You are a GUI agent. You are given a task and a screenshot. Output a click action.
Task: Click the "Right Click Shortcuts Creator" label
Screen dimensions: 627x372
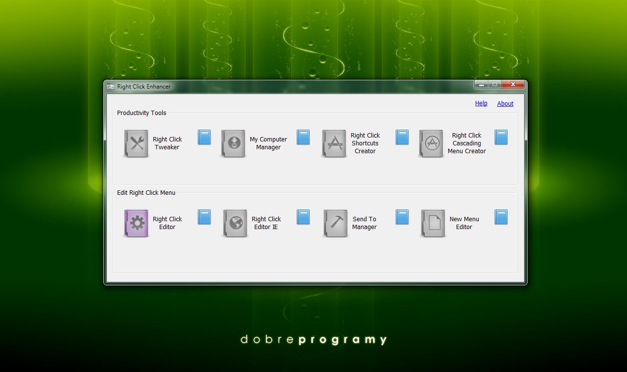click(x=365, y=143)
